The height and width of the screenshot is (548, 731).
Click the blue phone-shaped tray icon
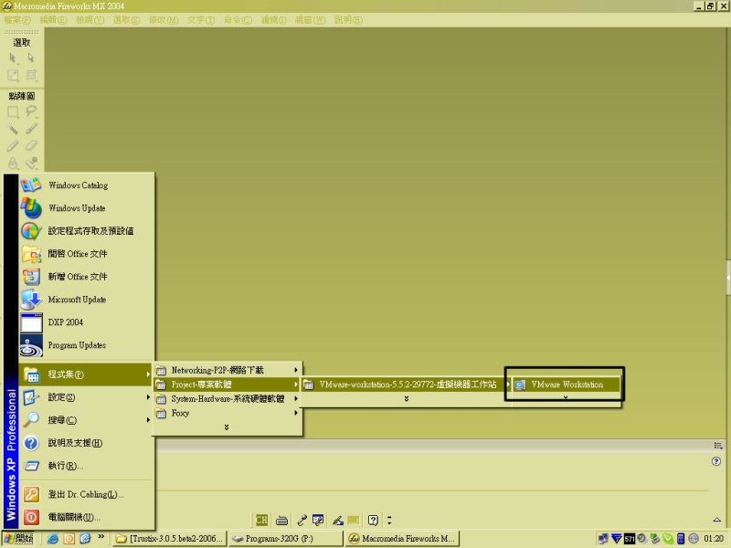(x=681, y=539)
